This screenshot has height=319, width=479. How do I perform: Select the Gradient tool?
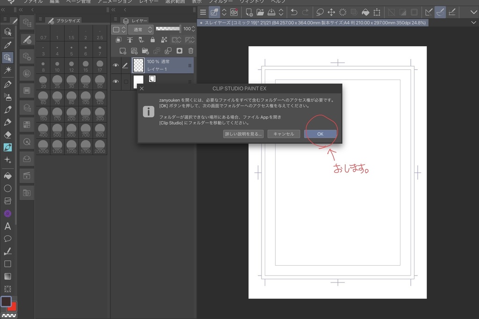pyautogui.click(x=7, y=276)
